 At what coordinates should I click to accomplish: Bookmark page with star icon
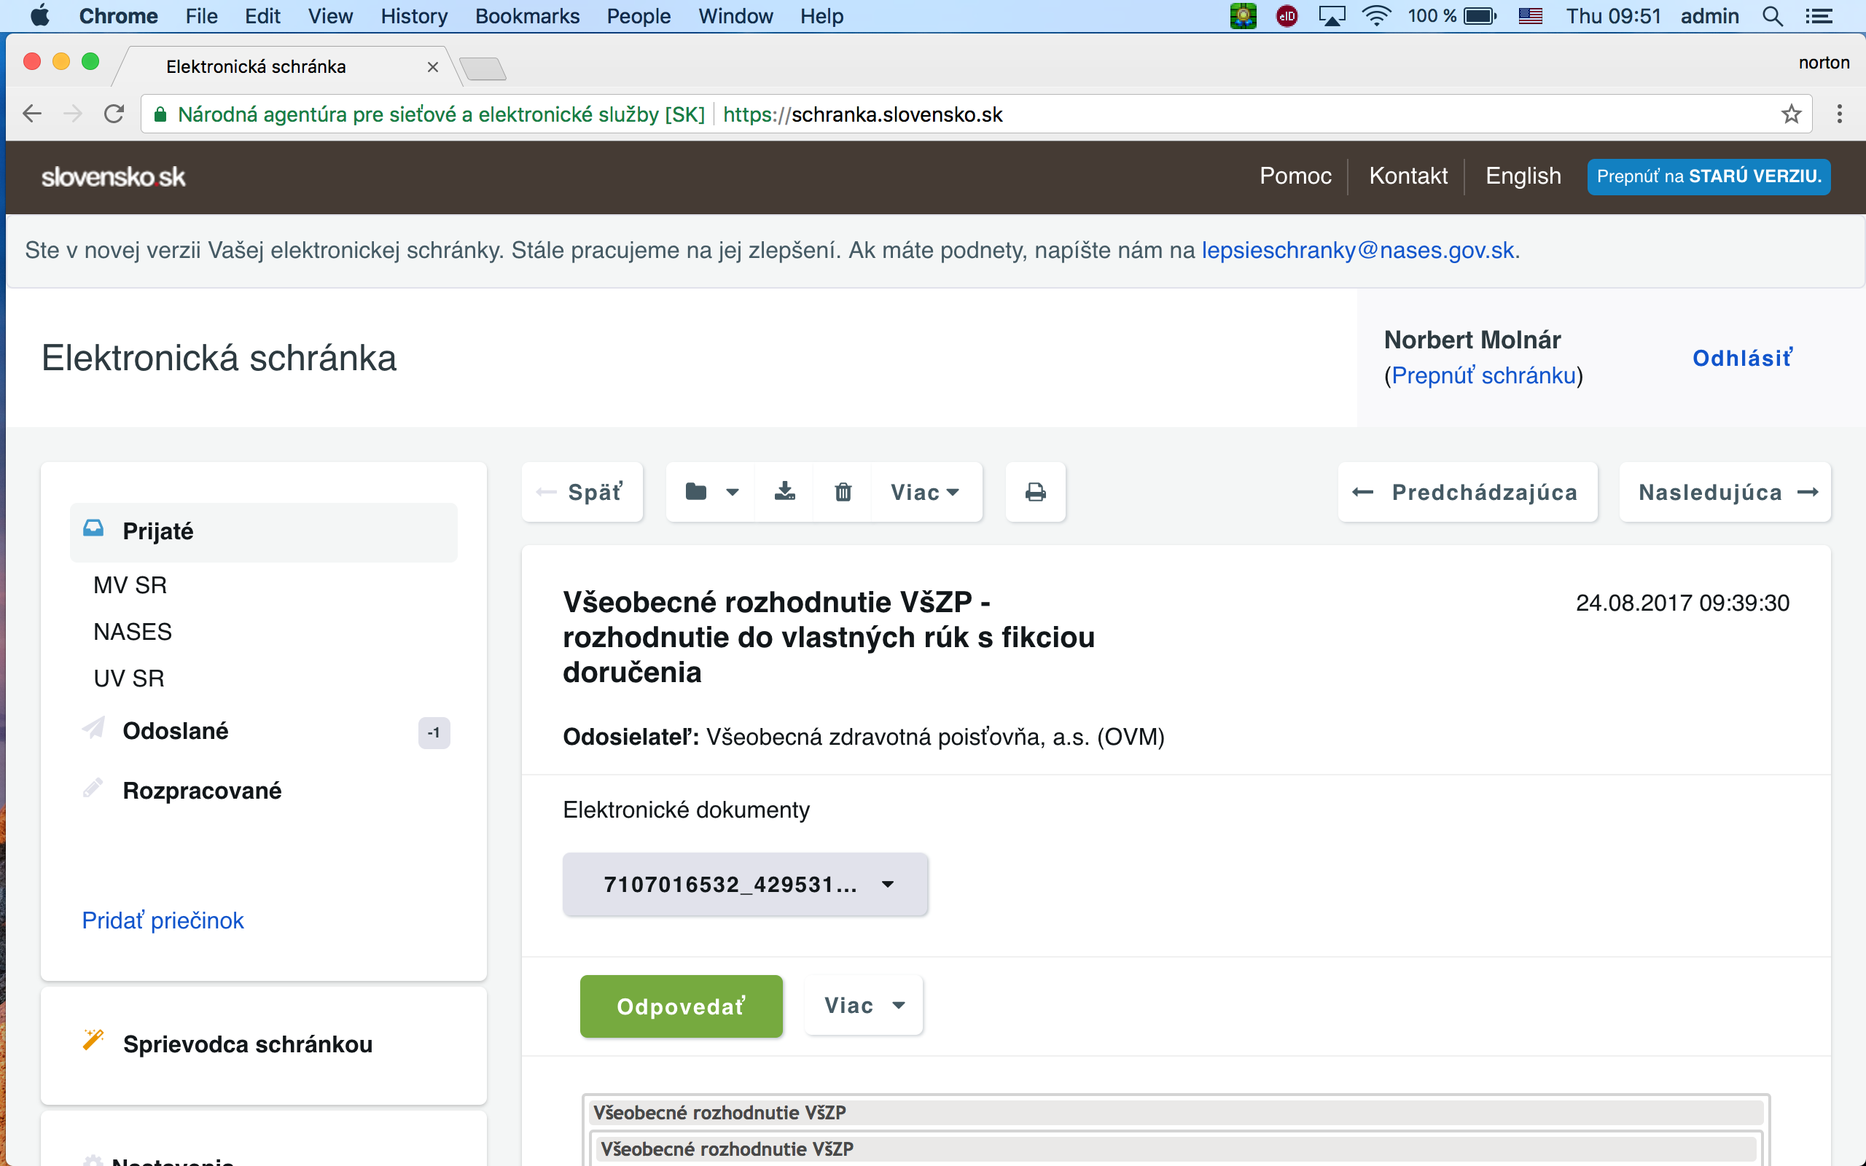(x=1790, y=114)
